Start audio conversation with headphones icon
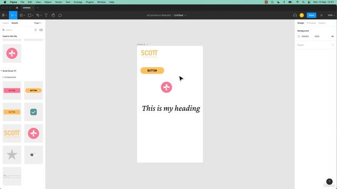This screenshot has height=189, width=337. 295,15
